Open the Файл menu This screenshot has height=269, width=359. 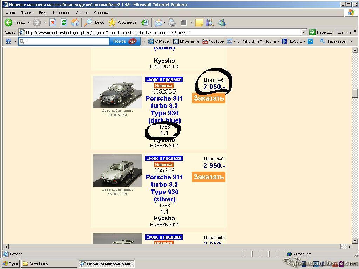tap(10, 13)
